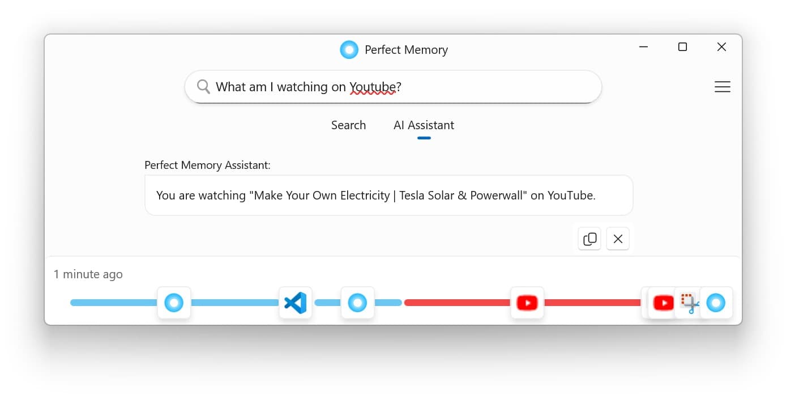Dismiss the assistant response with the X

click(x=617, y=239)
